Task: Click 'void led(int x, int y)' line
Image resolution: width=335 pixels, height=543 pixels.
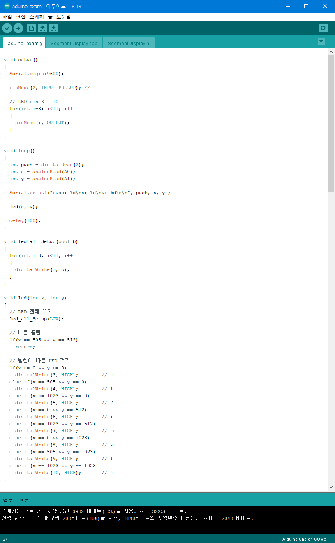Action: (x=35, y=297)
